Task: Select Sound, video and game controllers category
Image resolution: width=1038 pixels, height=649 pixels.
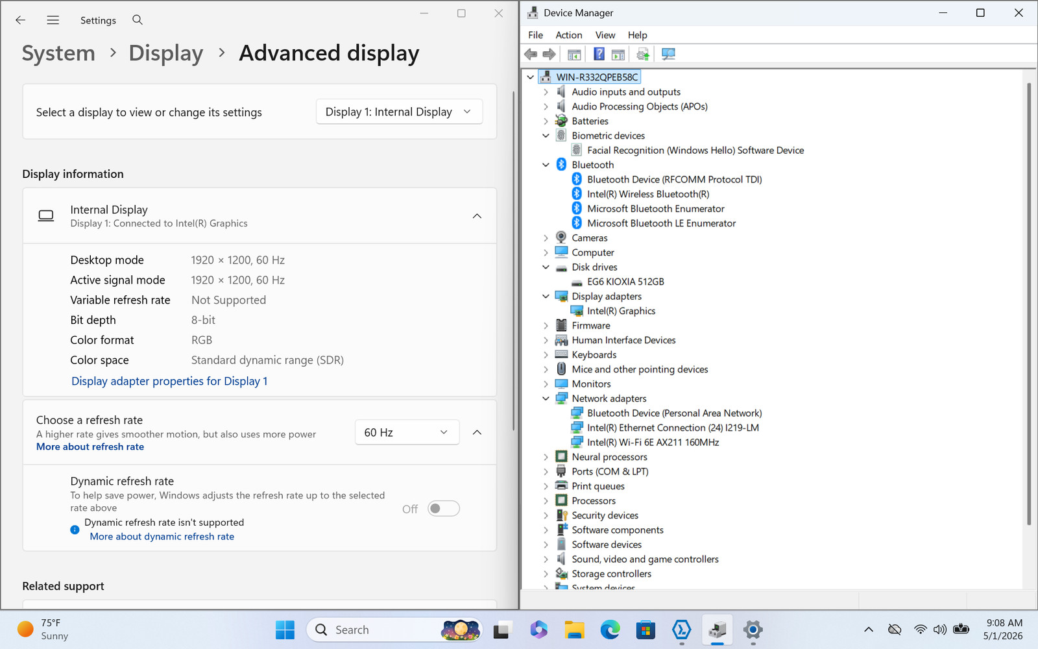Action: click(645, 559)
